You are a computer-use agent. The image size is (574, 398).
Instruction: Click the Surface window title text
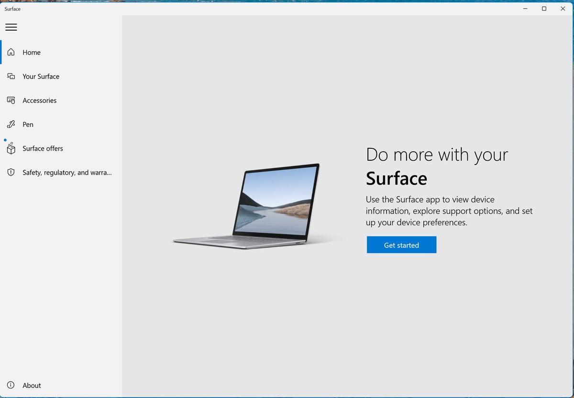point(12,9)
